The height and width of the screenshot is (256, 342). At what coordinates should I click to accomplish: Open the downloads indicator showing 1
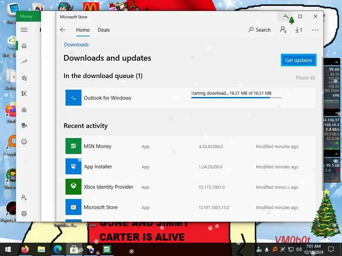[299, 30]
